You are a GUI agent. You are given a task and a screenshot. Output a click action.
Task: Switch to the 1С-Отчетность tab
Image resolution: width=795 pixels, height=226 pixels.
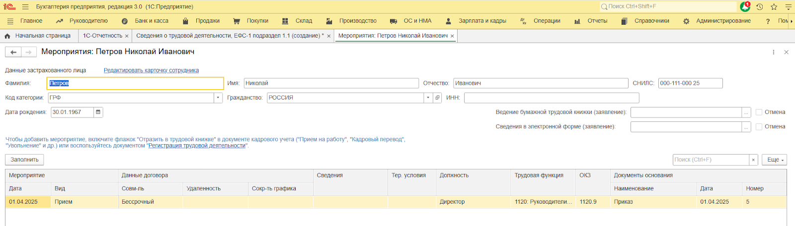102,36
